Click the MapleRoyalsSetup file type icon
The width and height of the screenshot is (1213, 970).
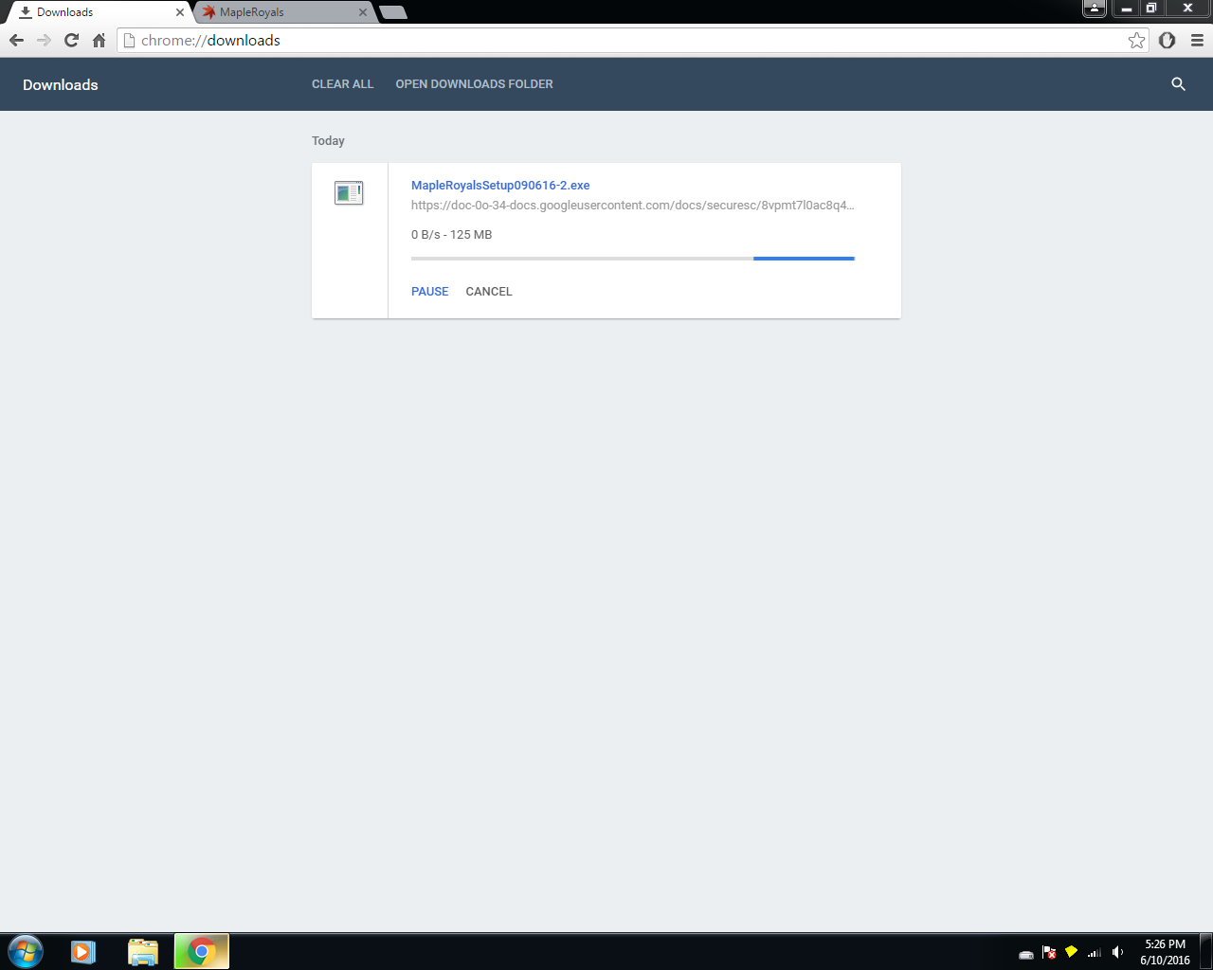[x=349, y=193]
